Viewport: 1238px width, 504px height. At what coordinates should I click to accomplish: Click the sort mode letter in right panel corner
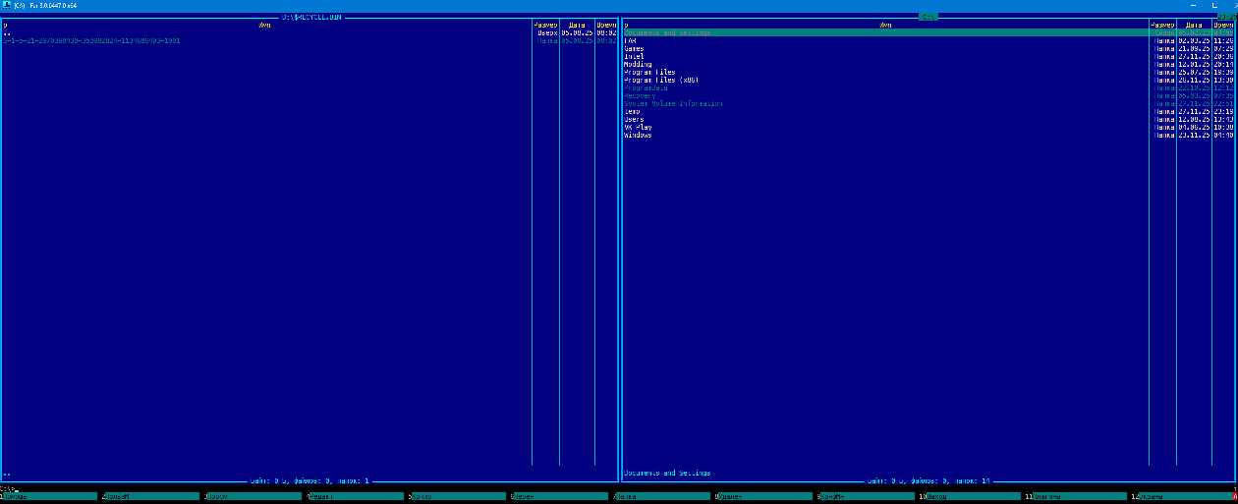pyautogui.click(x=626, y=26)
